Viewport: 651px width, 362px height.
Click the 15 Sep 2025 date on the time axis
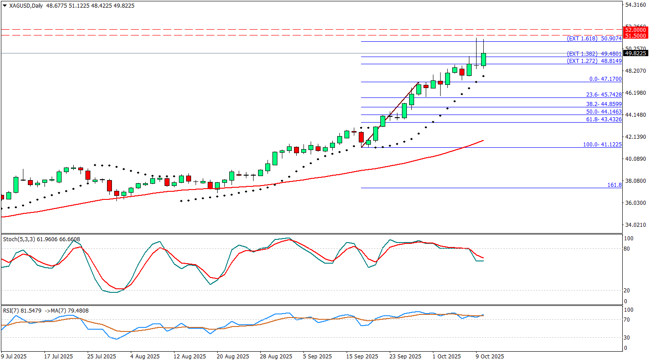(362, 357)
